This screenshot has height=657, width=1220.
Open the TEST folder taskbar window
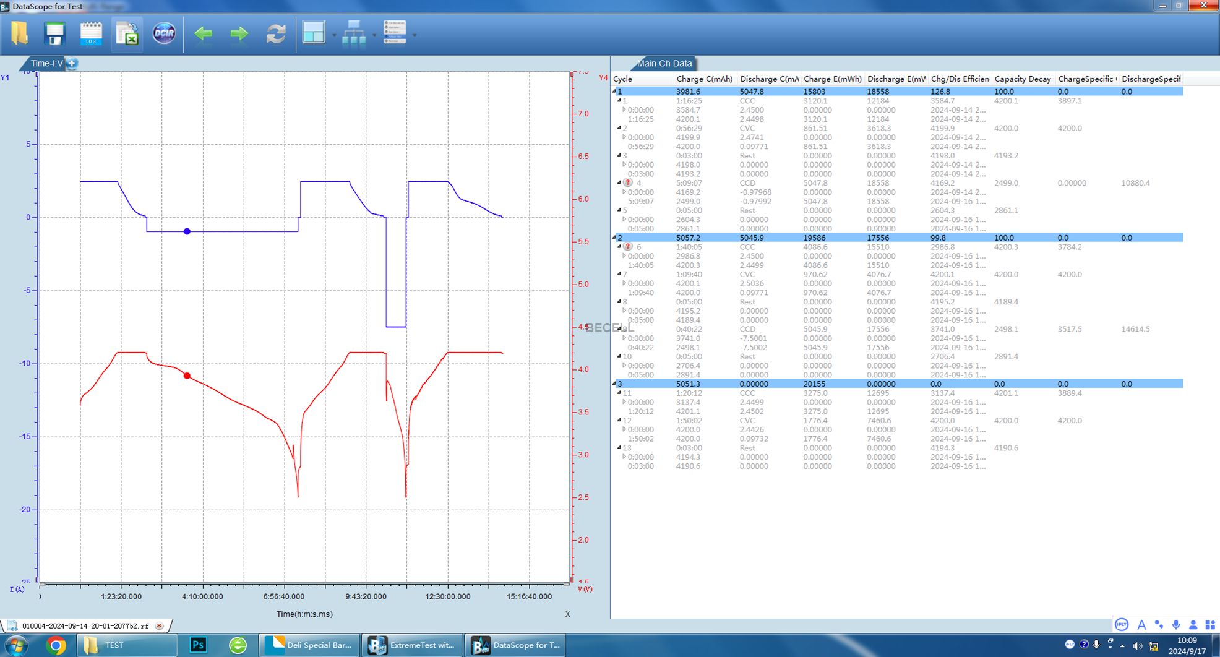(127, 645)
